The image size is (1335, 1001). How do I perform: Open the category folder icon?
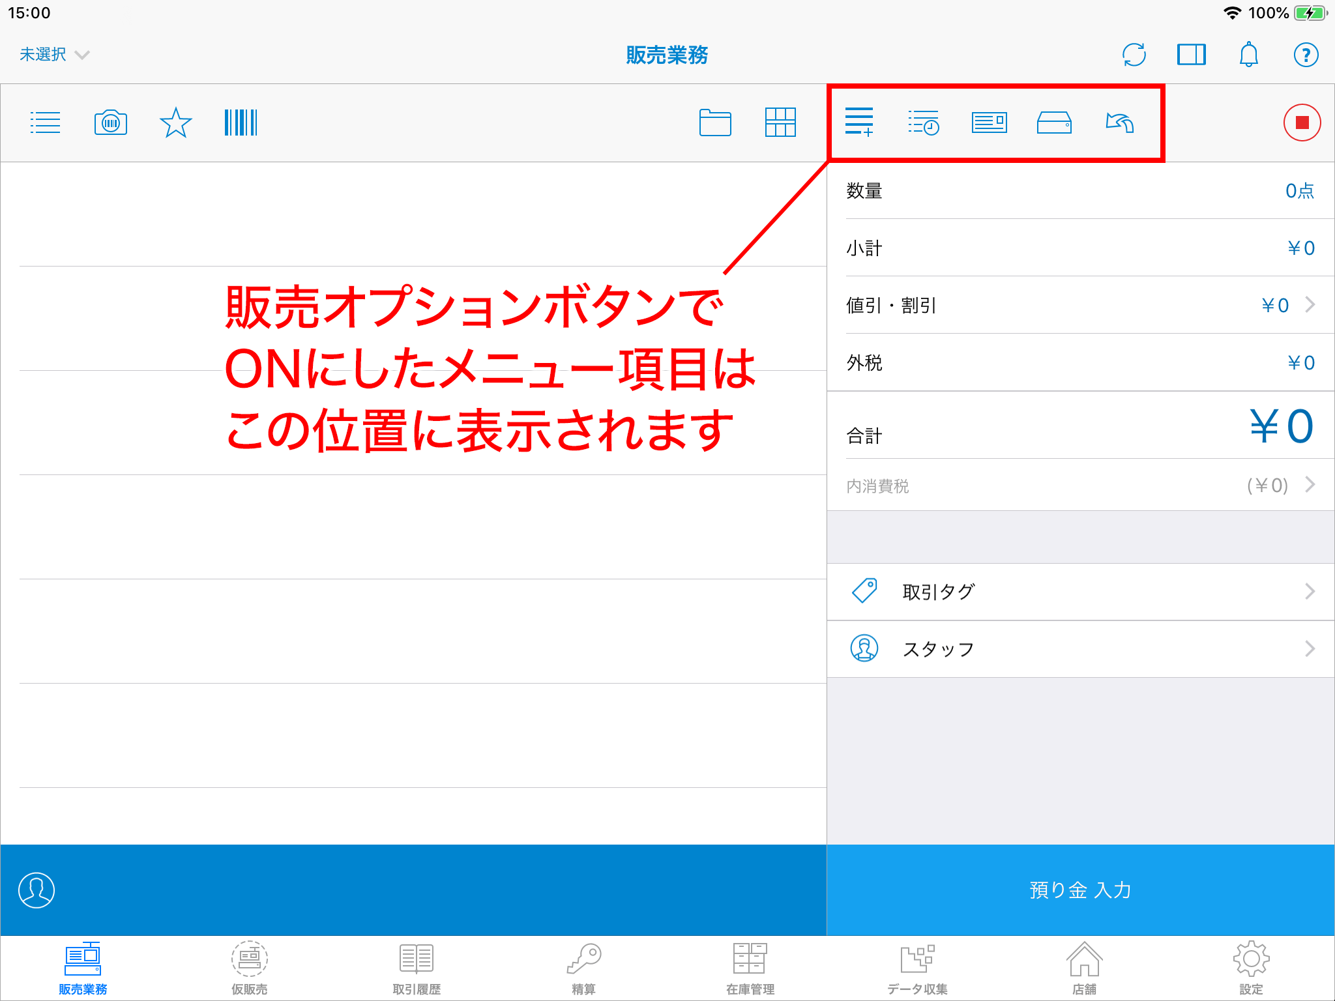coord(715,123)
